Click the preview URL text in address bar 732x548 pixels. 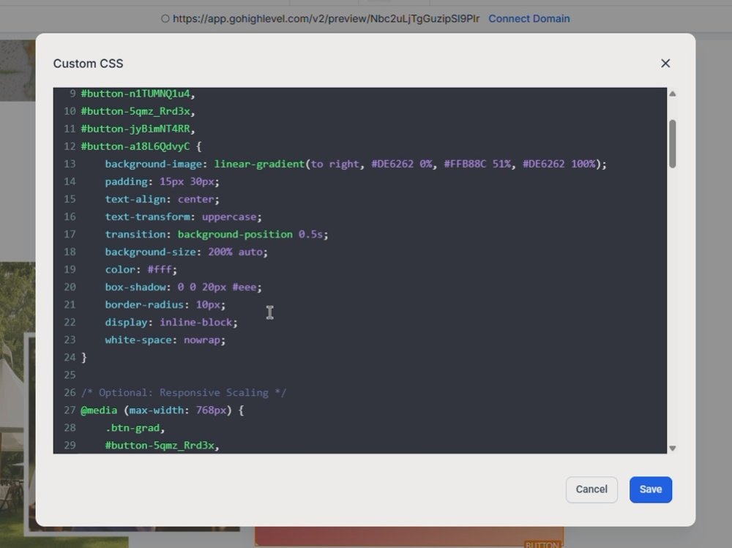coord(326,19)
